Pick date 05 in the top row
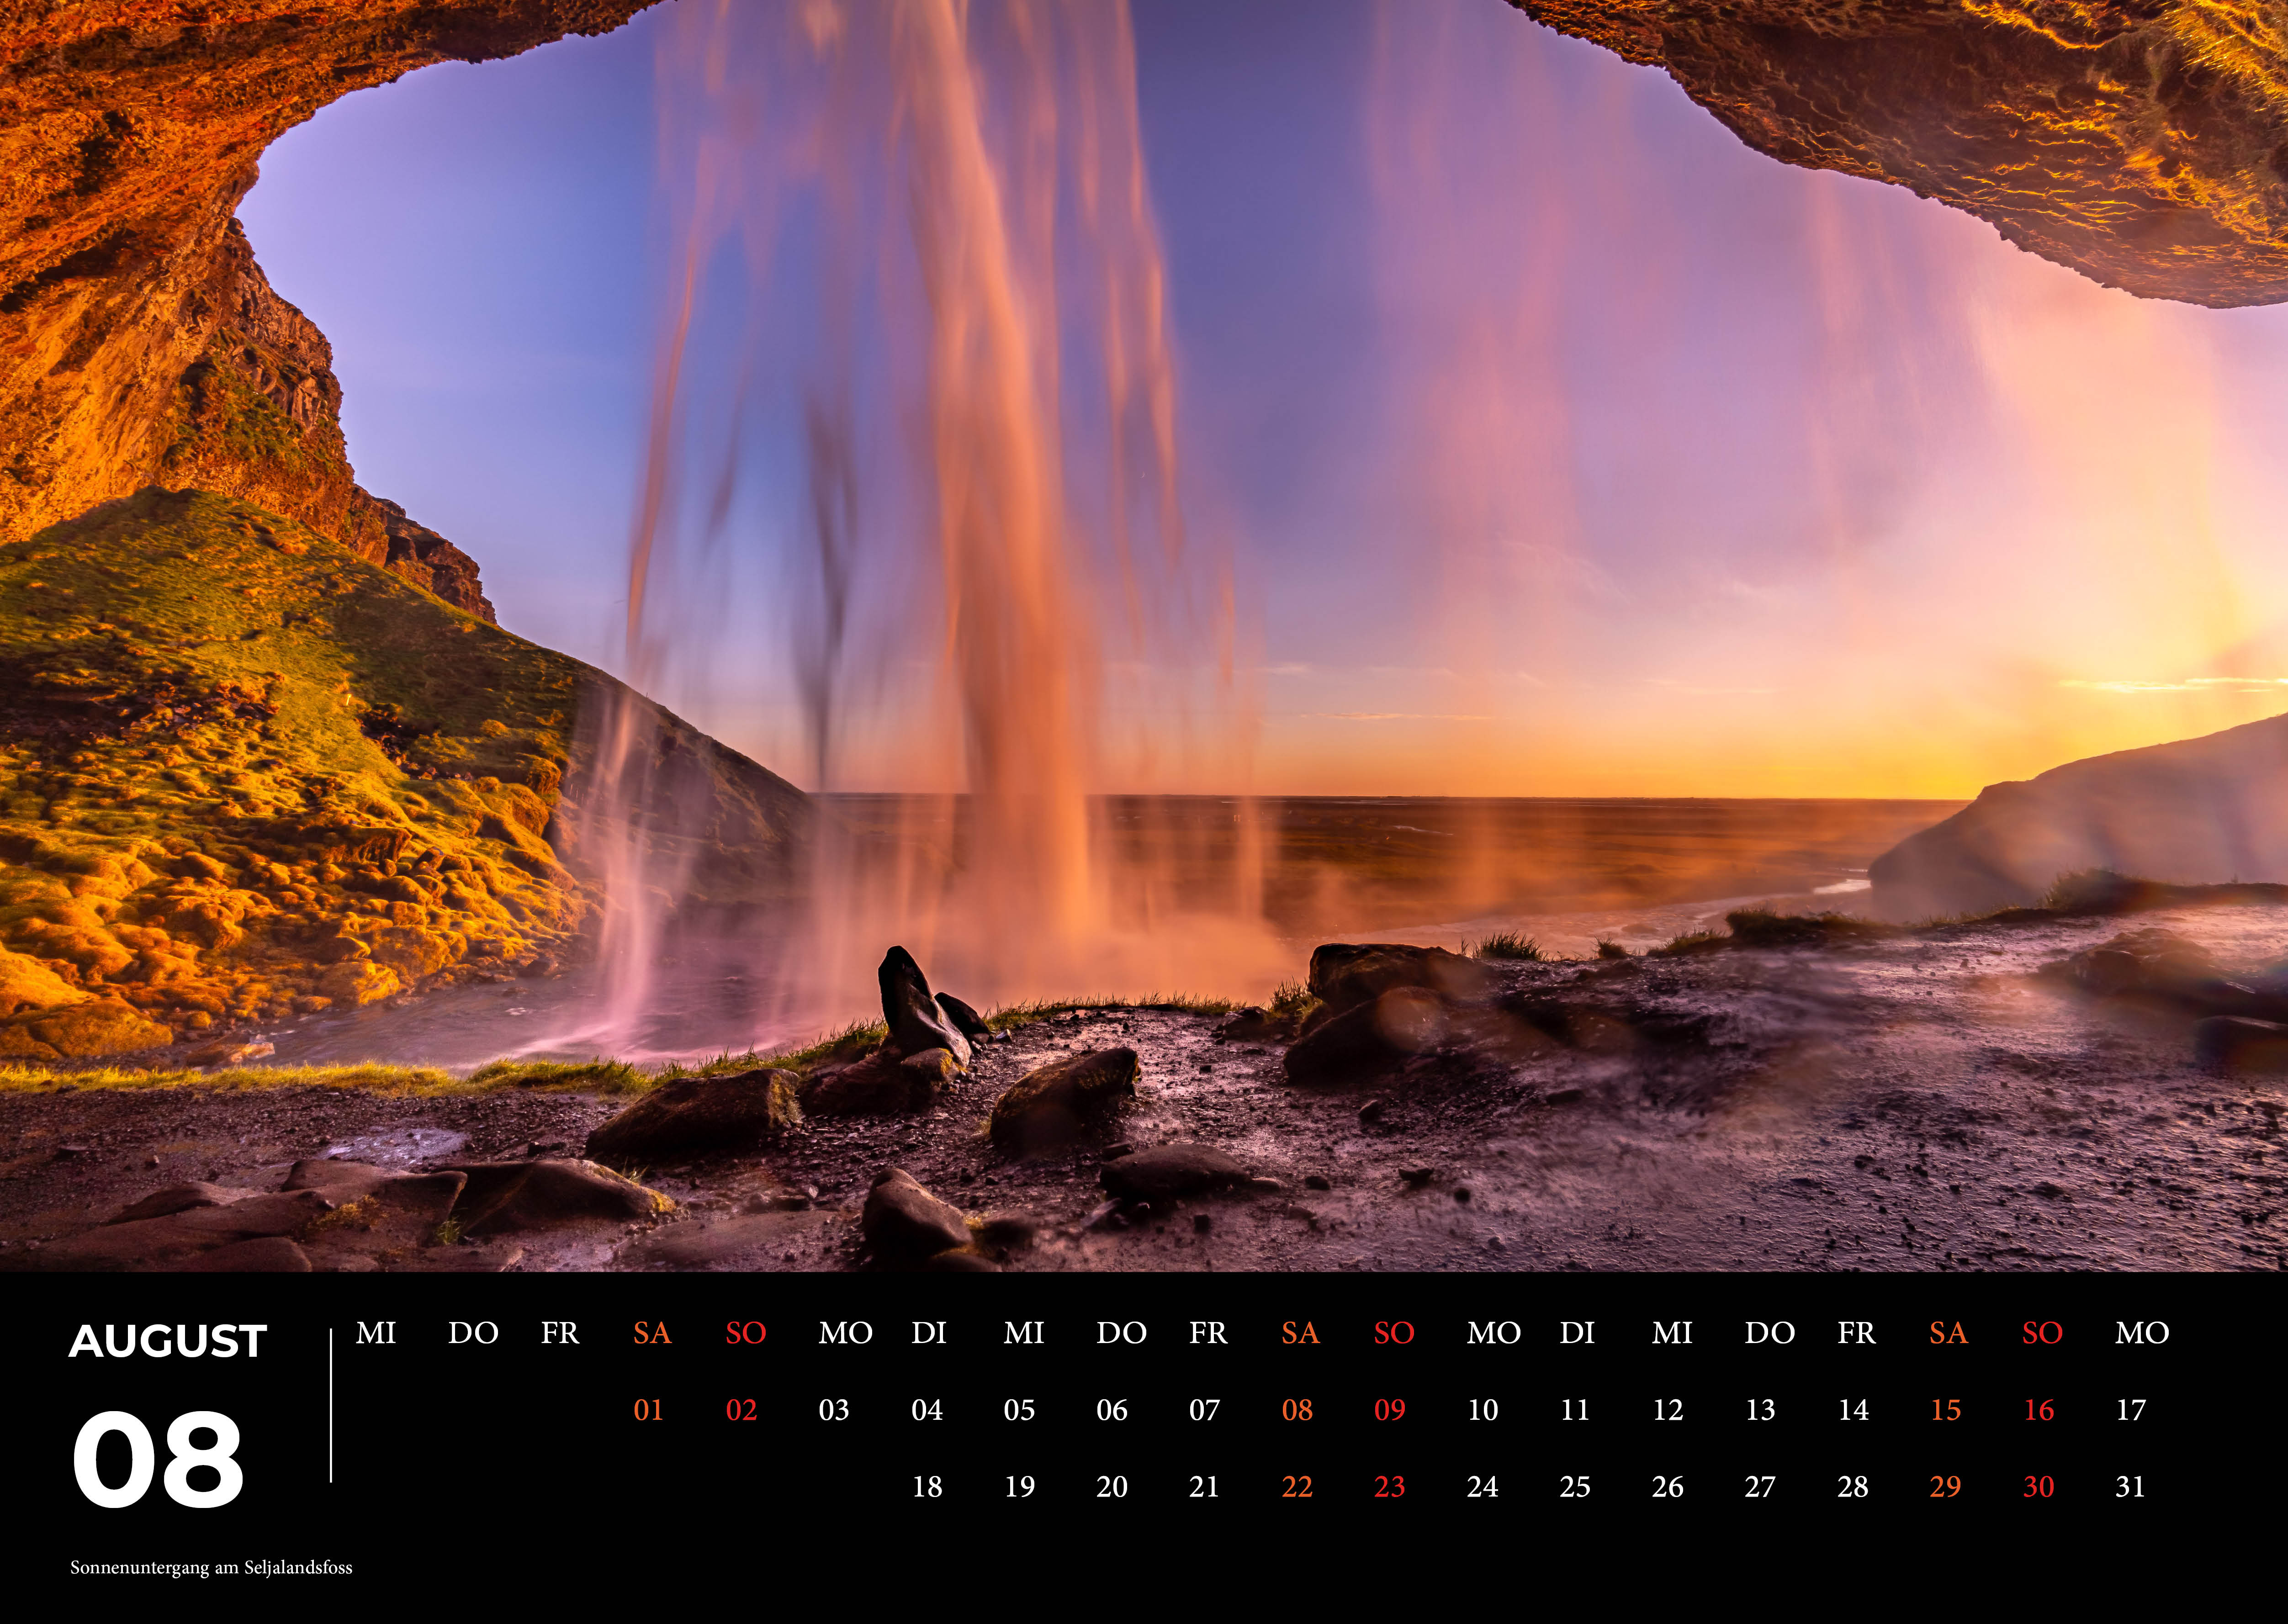This screenshot has width=2288, height=1624. click(x=1019, y=1410)
